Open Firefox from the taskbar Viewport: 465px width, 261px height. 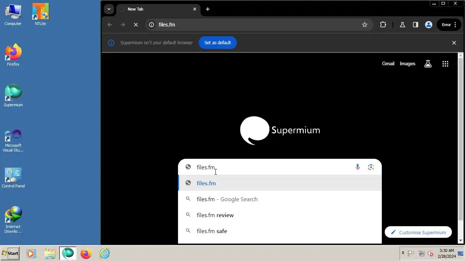coord(86,253)
